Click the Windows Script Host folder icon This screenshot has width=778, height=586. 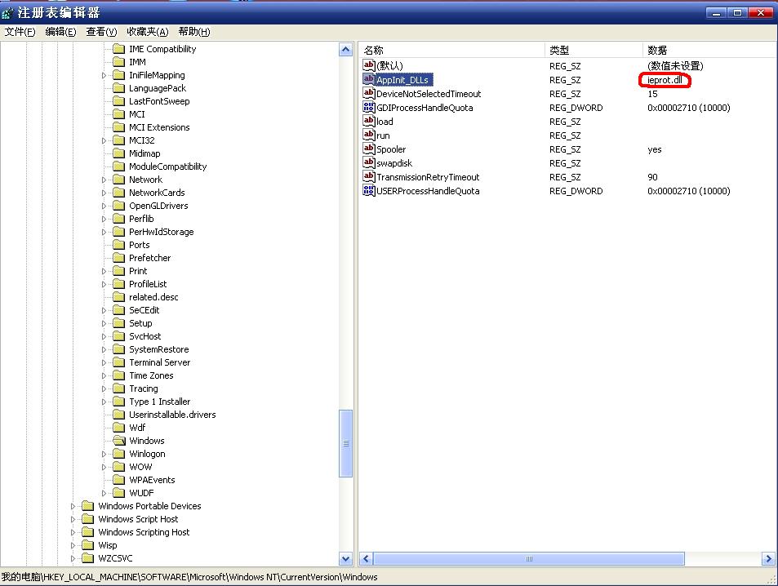point(88,519)
